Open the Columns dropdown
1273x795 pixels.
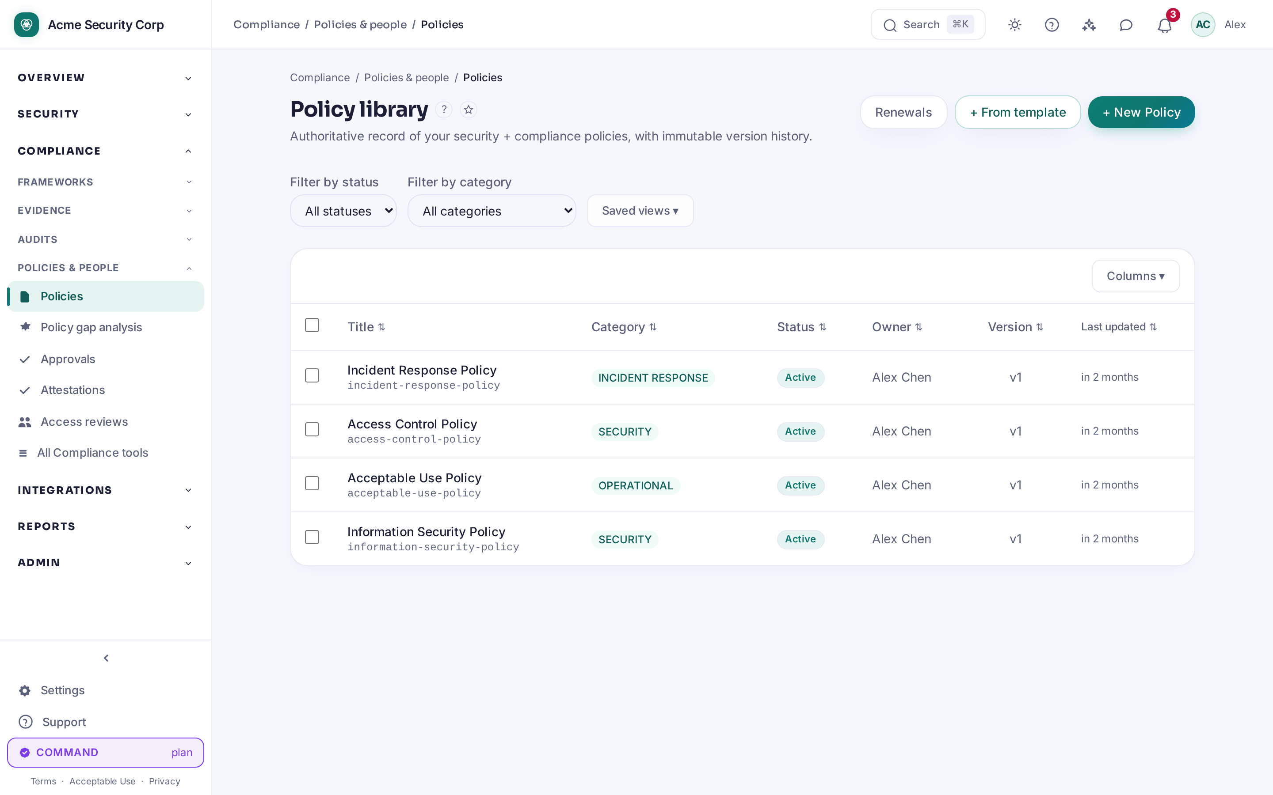click(1135, 276)
